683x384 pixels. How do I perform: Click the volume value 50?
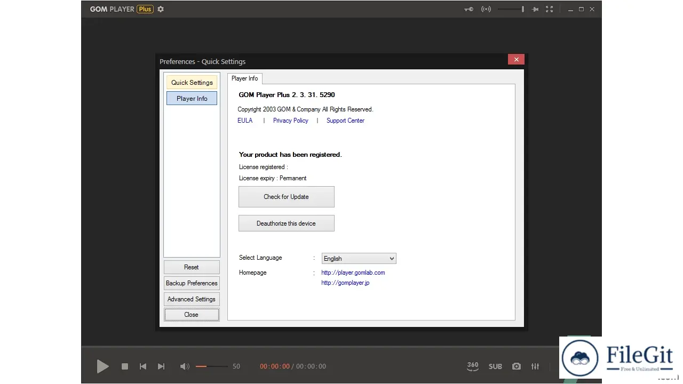(x=236, y=366)
